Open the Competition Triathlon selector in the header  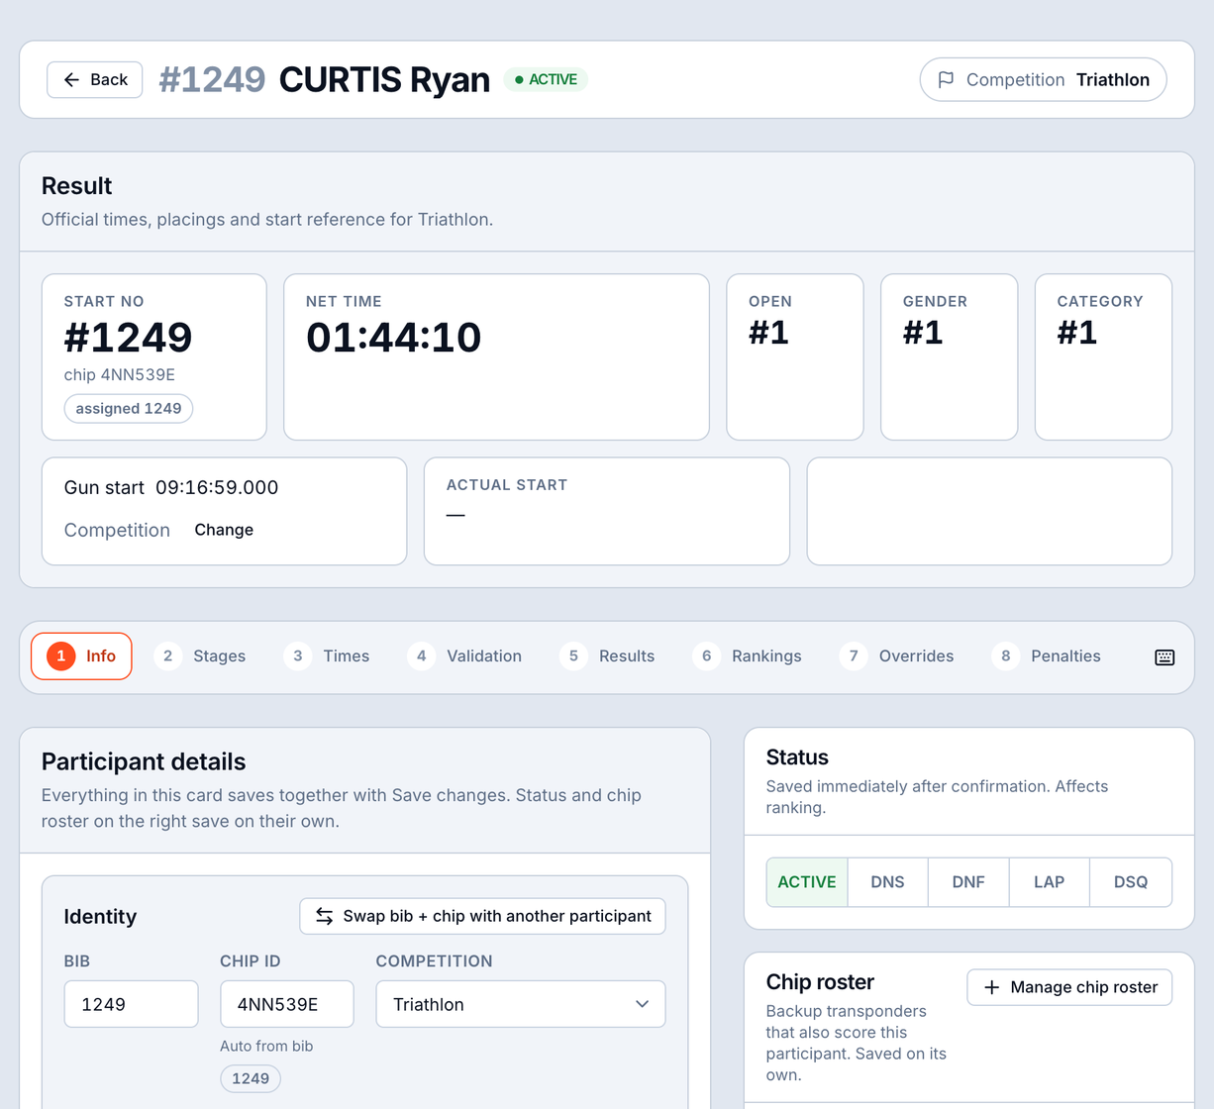(1043, 80)
